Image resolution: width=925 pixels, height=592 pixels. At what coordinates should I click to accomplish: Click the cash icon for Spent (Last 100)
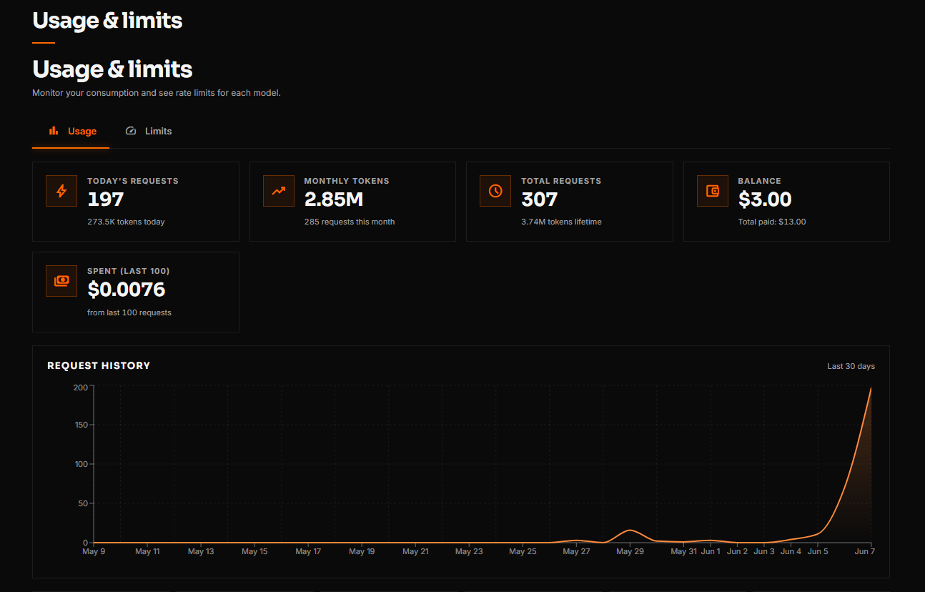coord(61,281)
